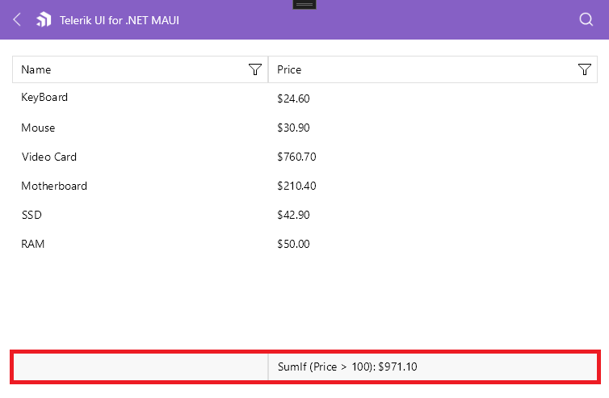Click the Telerik UI for .NET MAUI title
The width and height of the screenshot is (609, 398).
point(120,19)
